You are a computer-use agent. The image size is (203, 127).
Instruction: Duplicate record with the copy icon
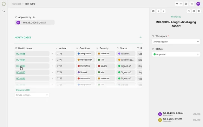click(194, 11)
